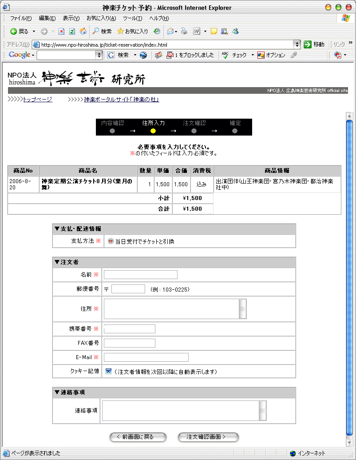The height and width of the screenshot is (460, 356).
Task: Click the page icon in the address bar
Action: 36,44
